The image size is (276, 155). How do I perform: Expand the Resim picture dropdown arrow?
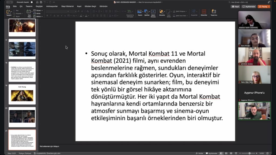[x=143, y=12]
